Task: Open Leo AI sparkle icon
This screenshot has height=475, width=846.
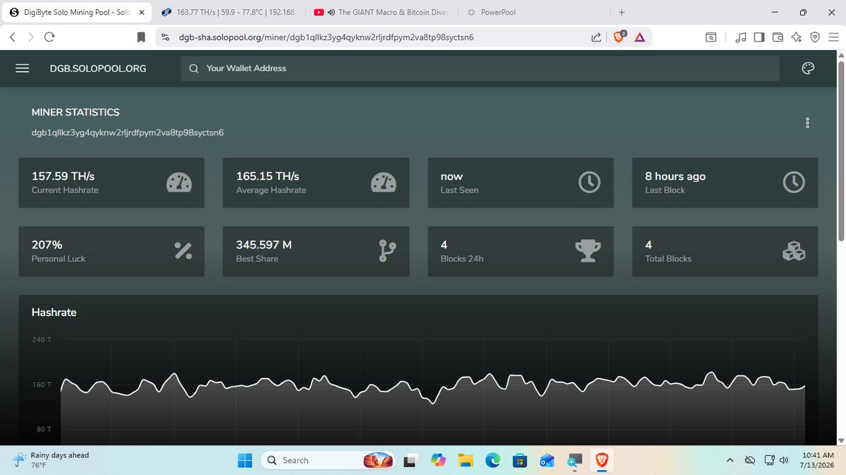Action: tap(796, 37)
